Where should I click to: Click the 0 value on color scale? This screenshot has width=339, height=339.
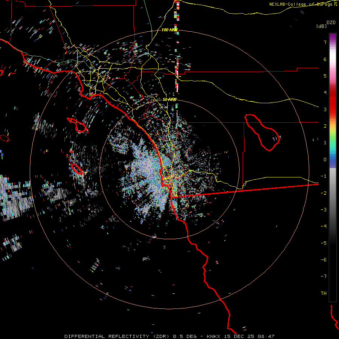click(x=325, y=160)
